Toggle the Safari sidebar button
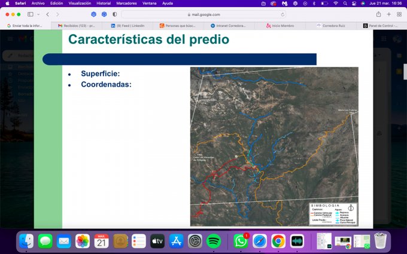Screen dimensions: 407x254 [31, 14]
